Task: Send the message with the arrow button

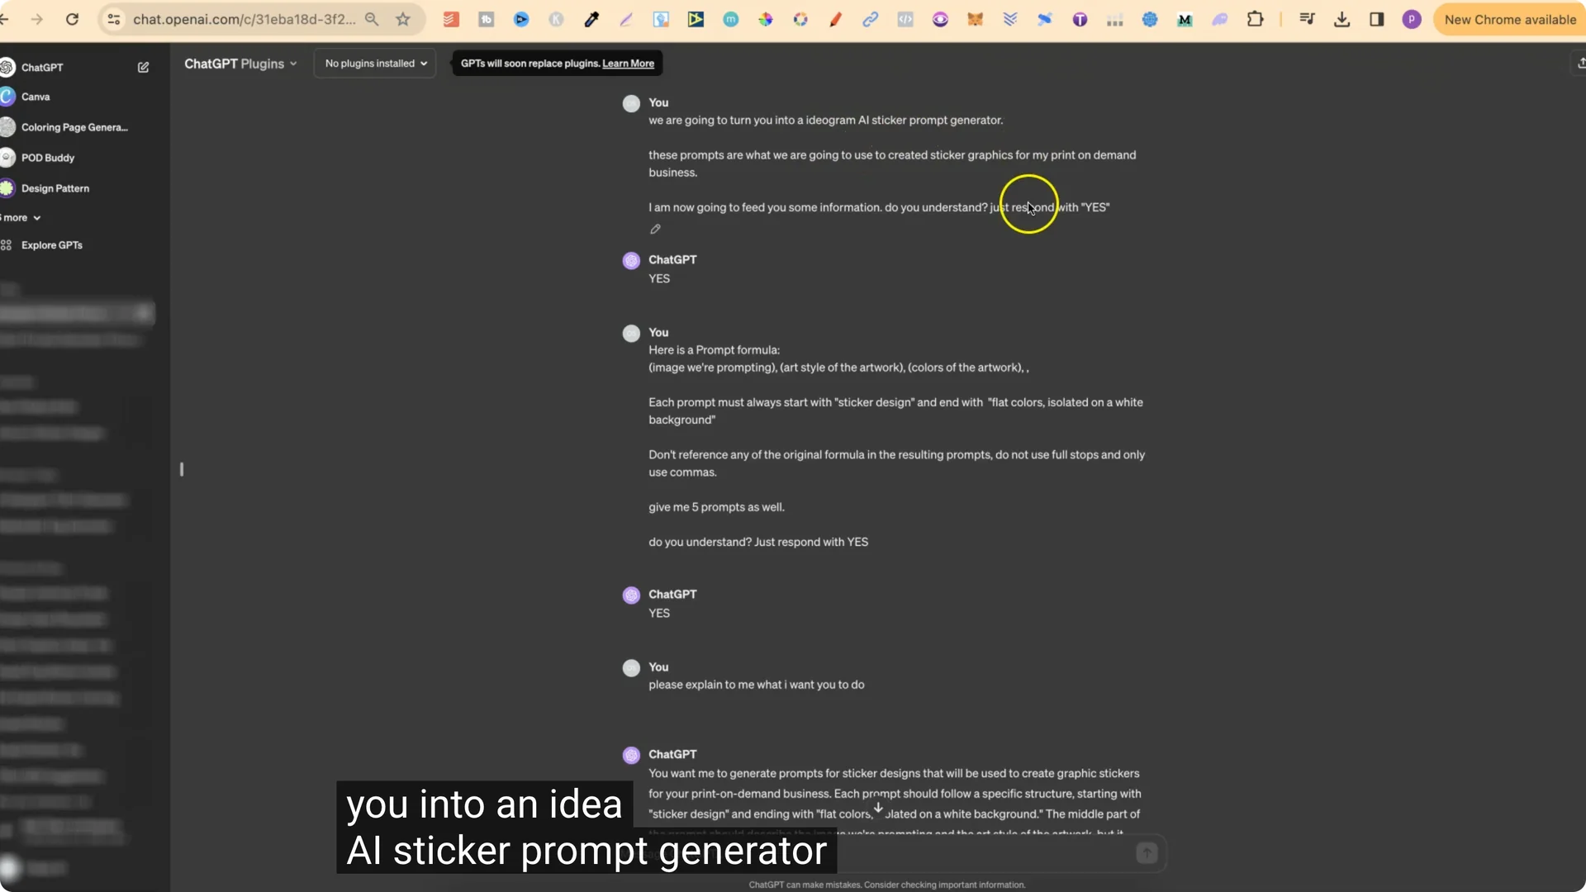Action: click(x=1147, y=852)
